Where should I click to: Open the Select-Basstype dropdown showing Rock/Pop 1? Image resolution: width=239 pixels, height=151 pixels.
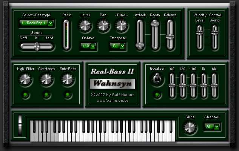pos(36,23)
